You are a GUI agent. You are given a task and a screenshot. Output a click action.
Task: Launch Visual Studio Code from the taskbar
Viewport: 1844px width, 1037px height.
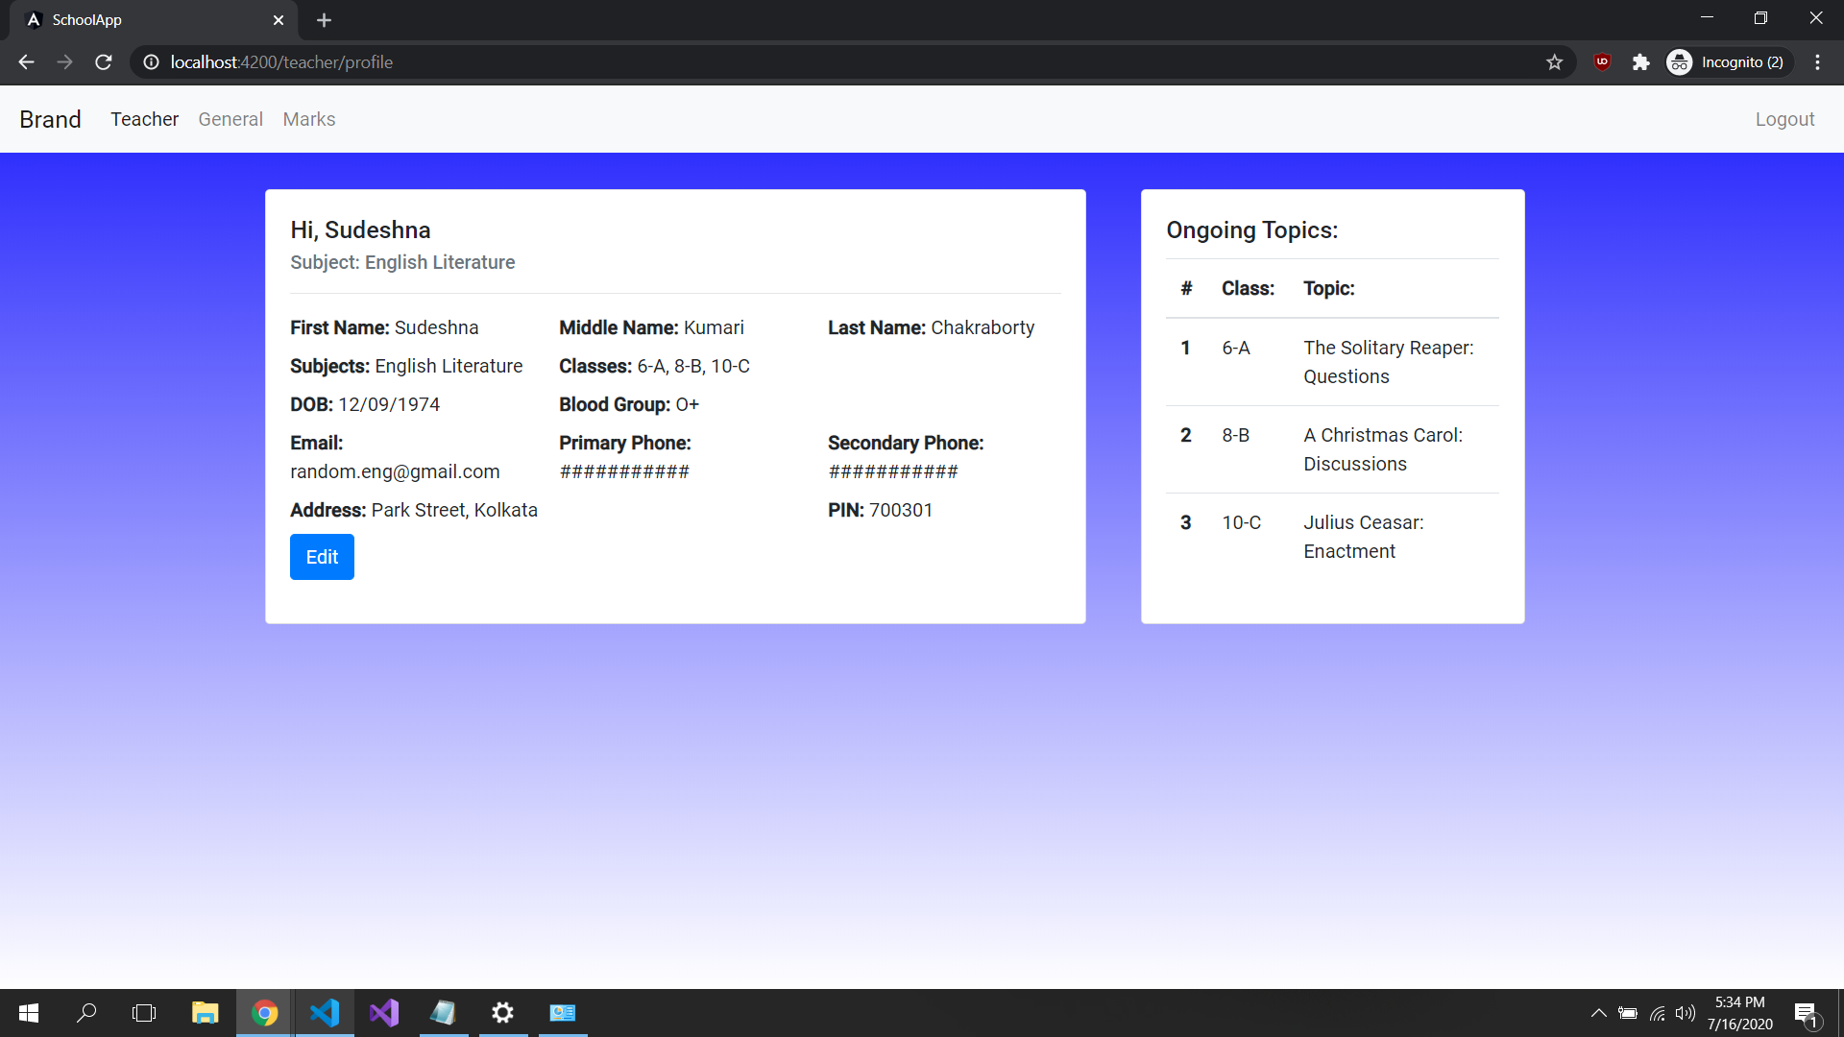tap(325, 1013)
